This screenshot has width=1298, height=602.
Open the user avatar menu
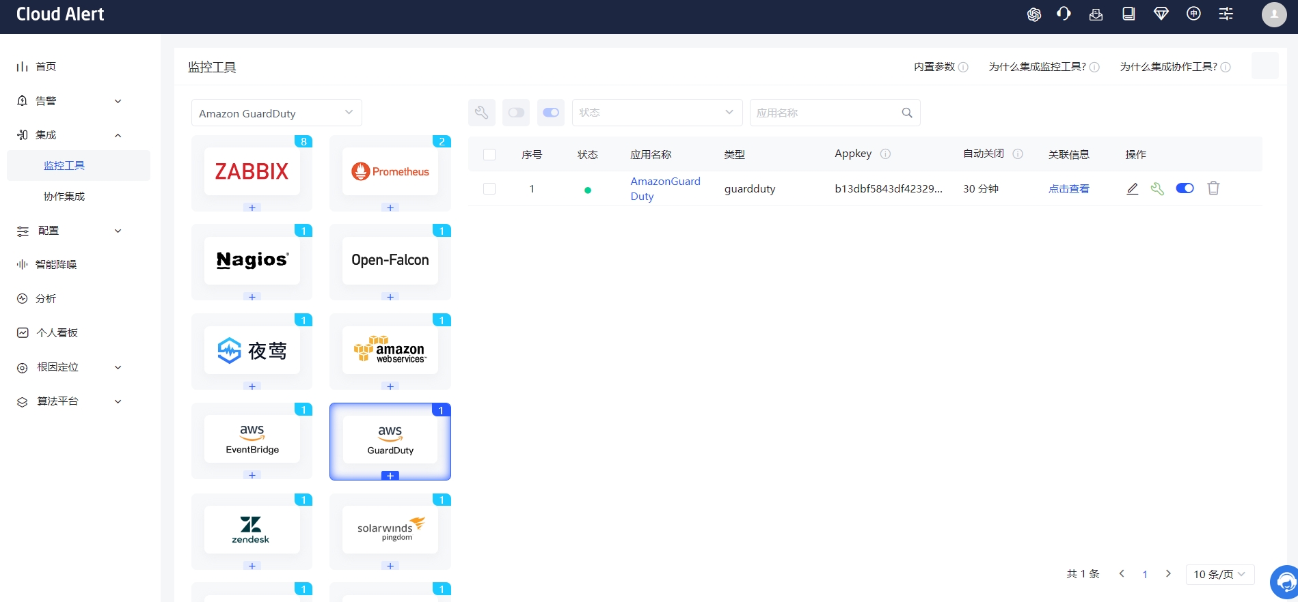(1274, 14)
